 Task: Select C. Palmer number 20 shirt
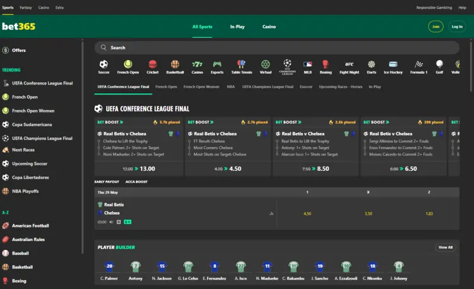pyautogui.click(x=110, y=266)
